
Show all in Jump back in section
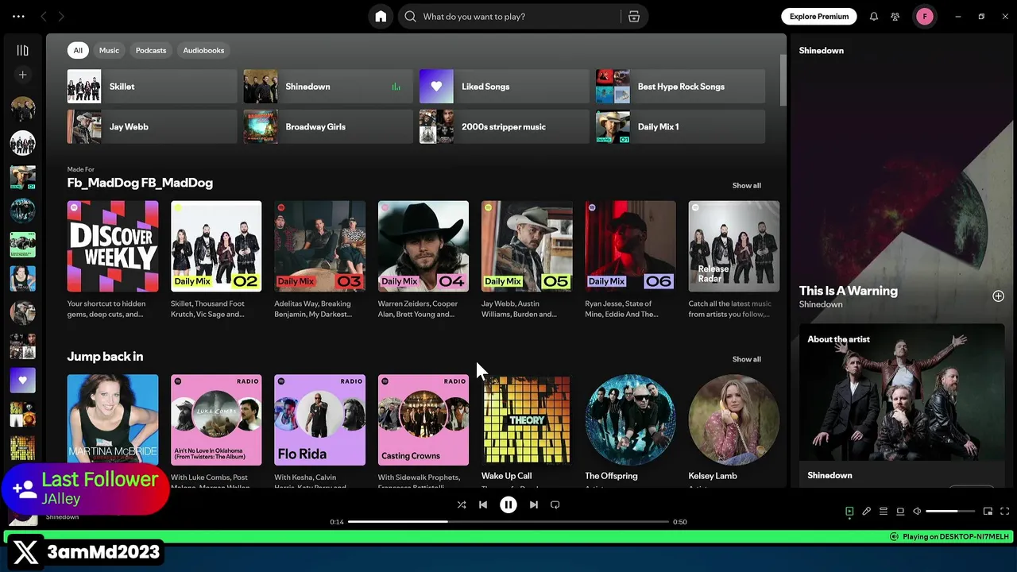click(x=746, y=360)
